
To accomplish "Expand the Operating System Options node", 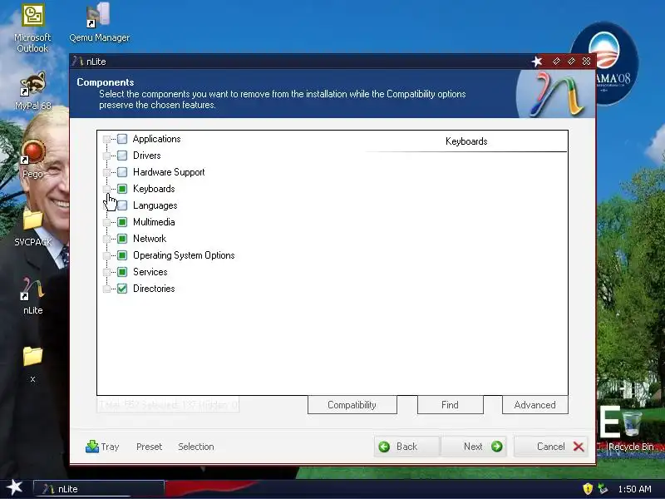I will click(x=106, y=255).
